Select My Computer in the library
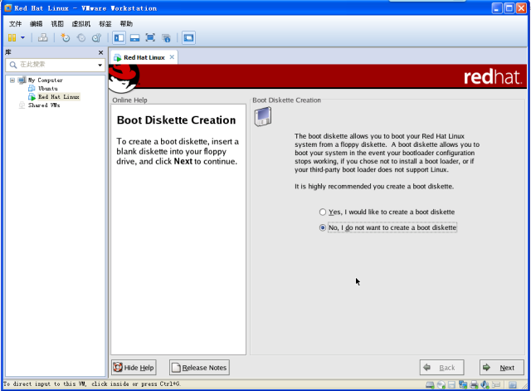The height and width of the screenshot is (391, 531). [x=45, y=81]
